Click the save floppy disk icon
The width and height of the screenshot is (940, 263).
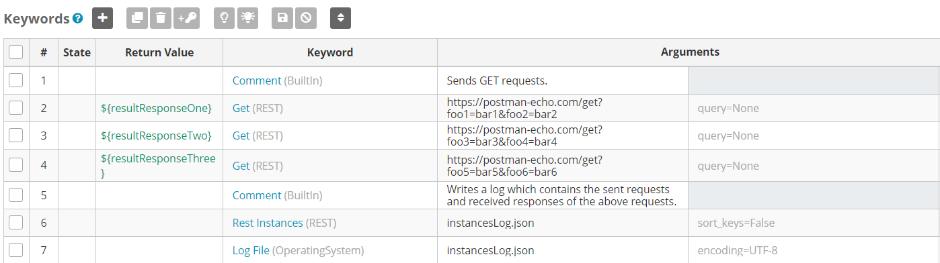pyautogui.click(x=282, y=18)
